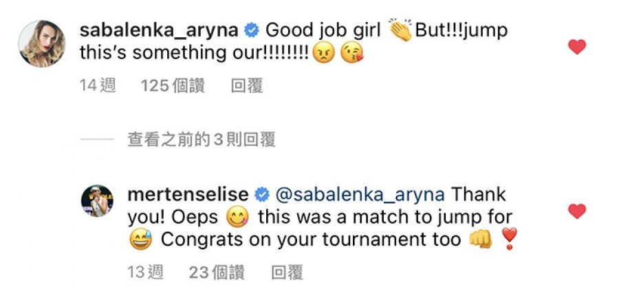
Task: Open mertenselise's profile avatar
Action: click(x=95, y=198)
